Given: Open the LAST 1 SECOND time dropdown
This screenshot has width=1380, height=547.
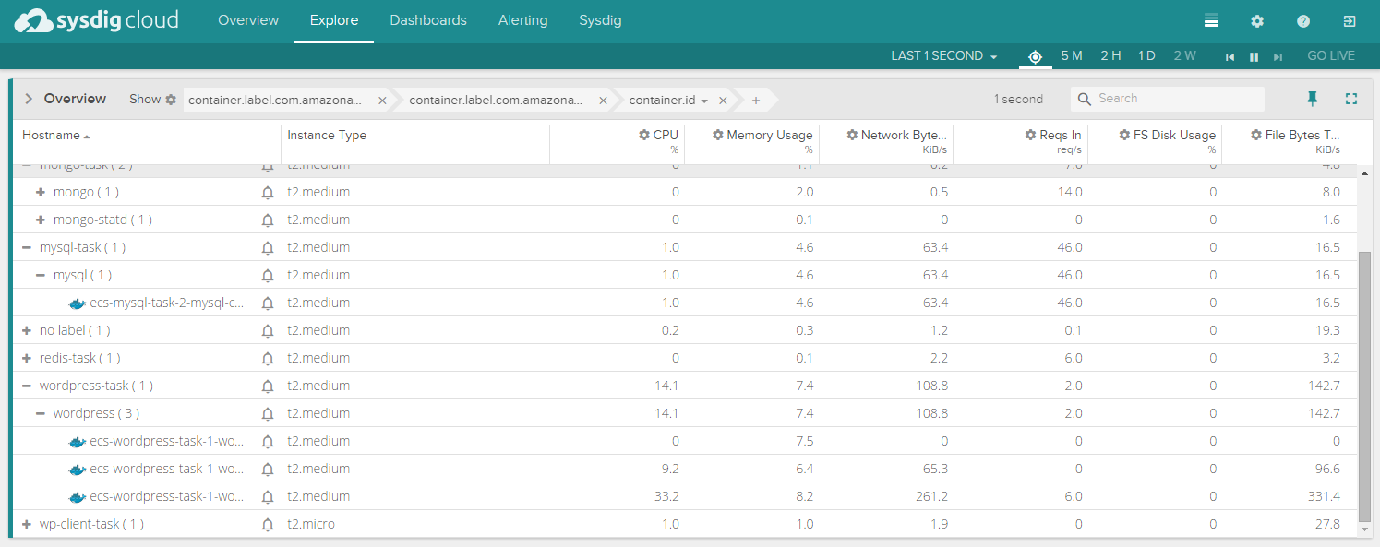Looking at the screenshot, I should pos(944,56).
